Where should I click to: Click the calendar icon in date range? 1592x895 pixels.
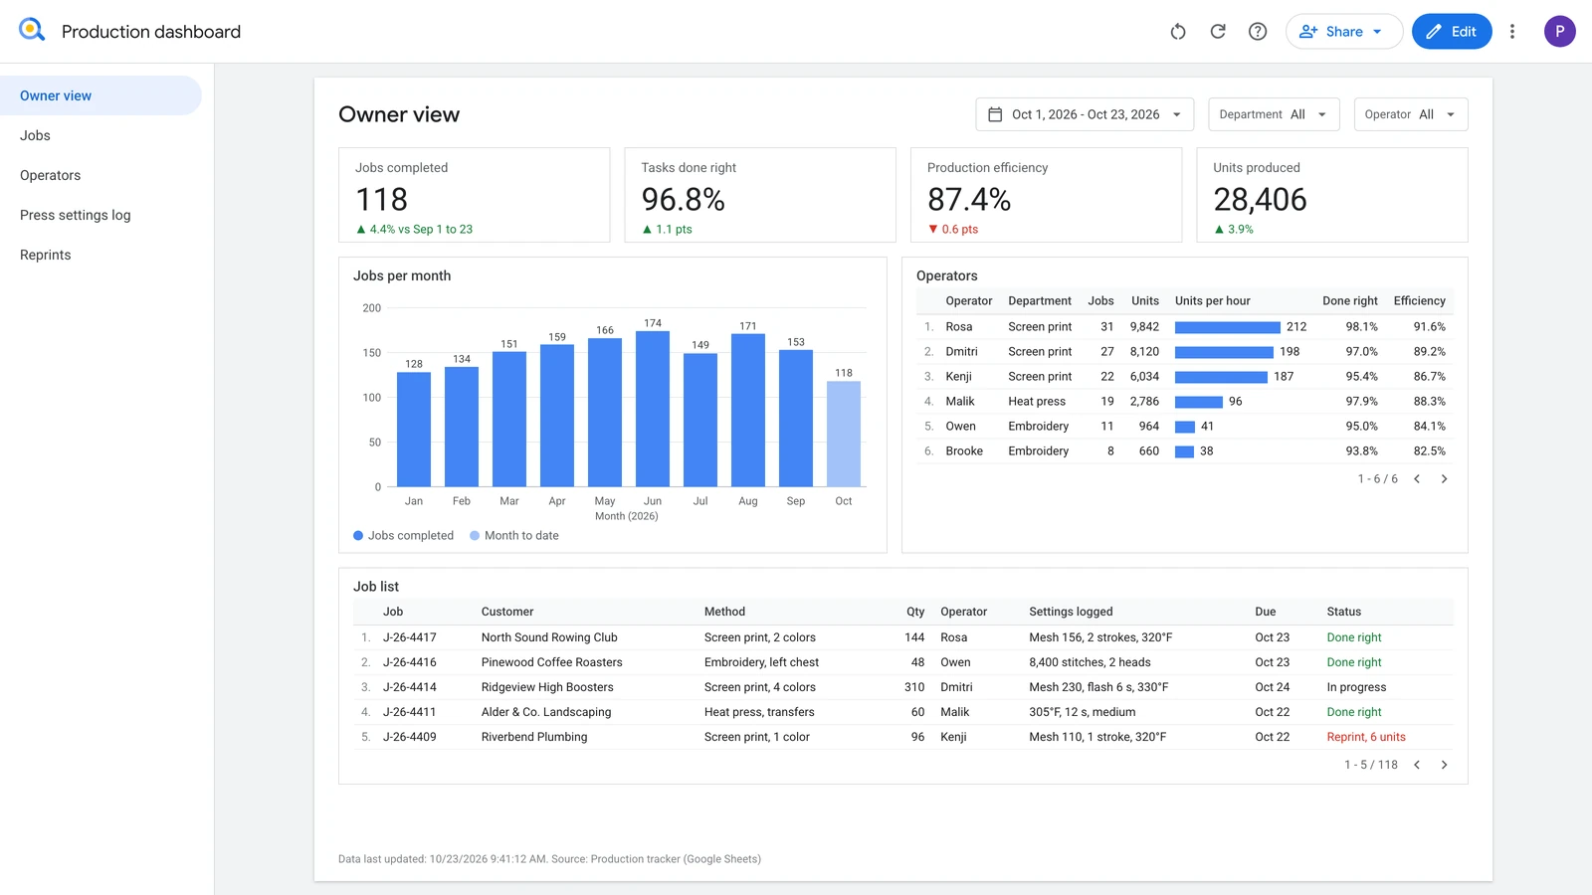995,114
